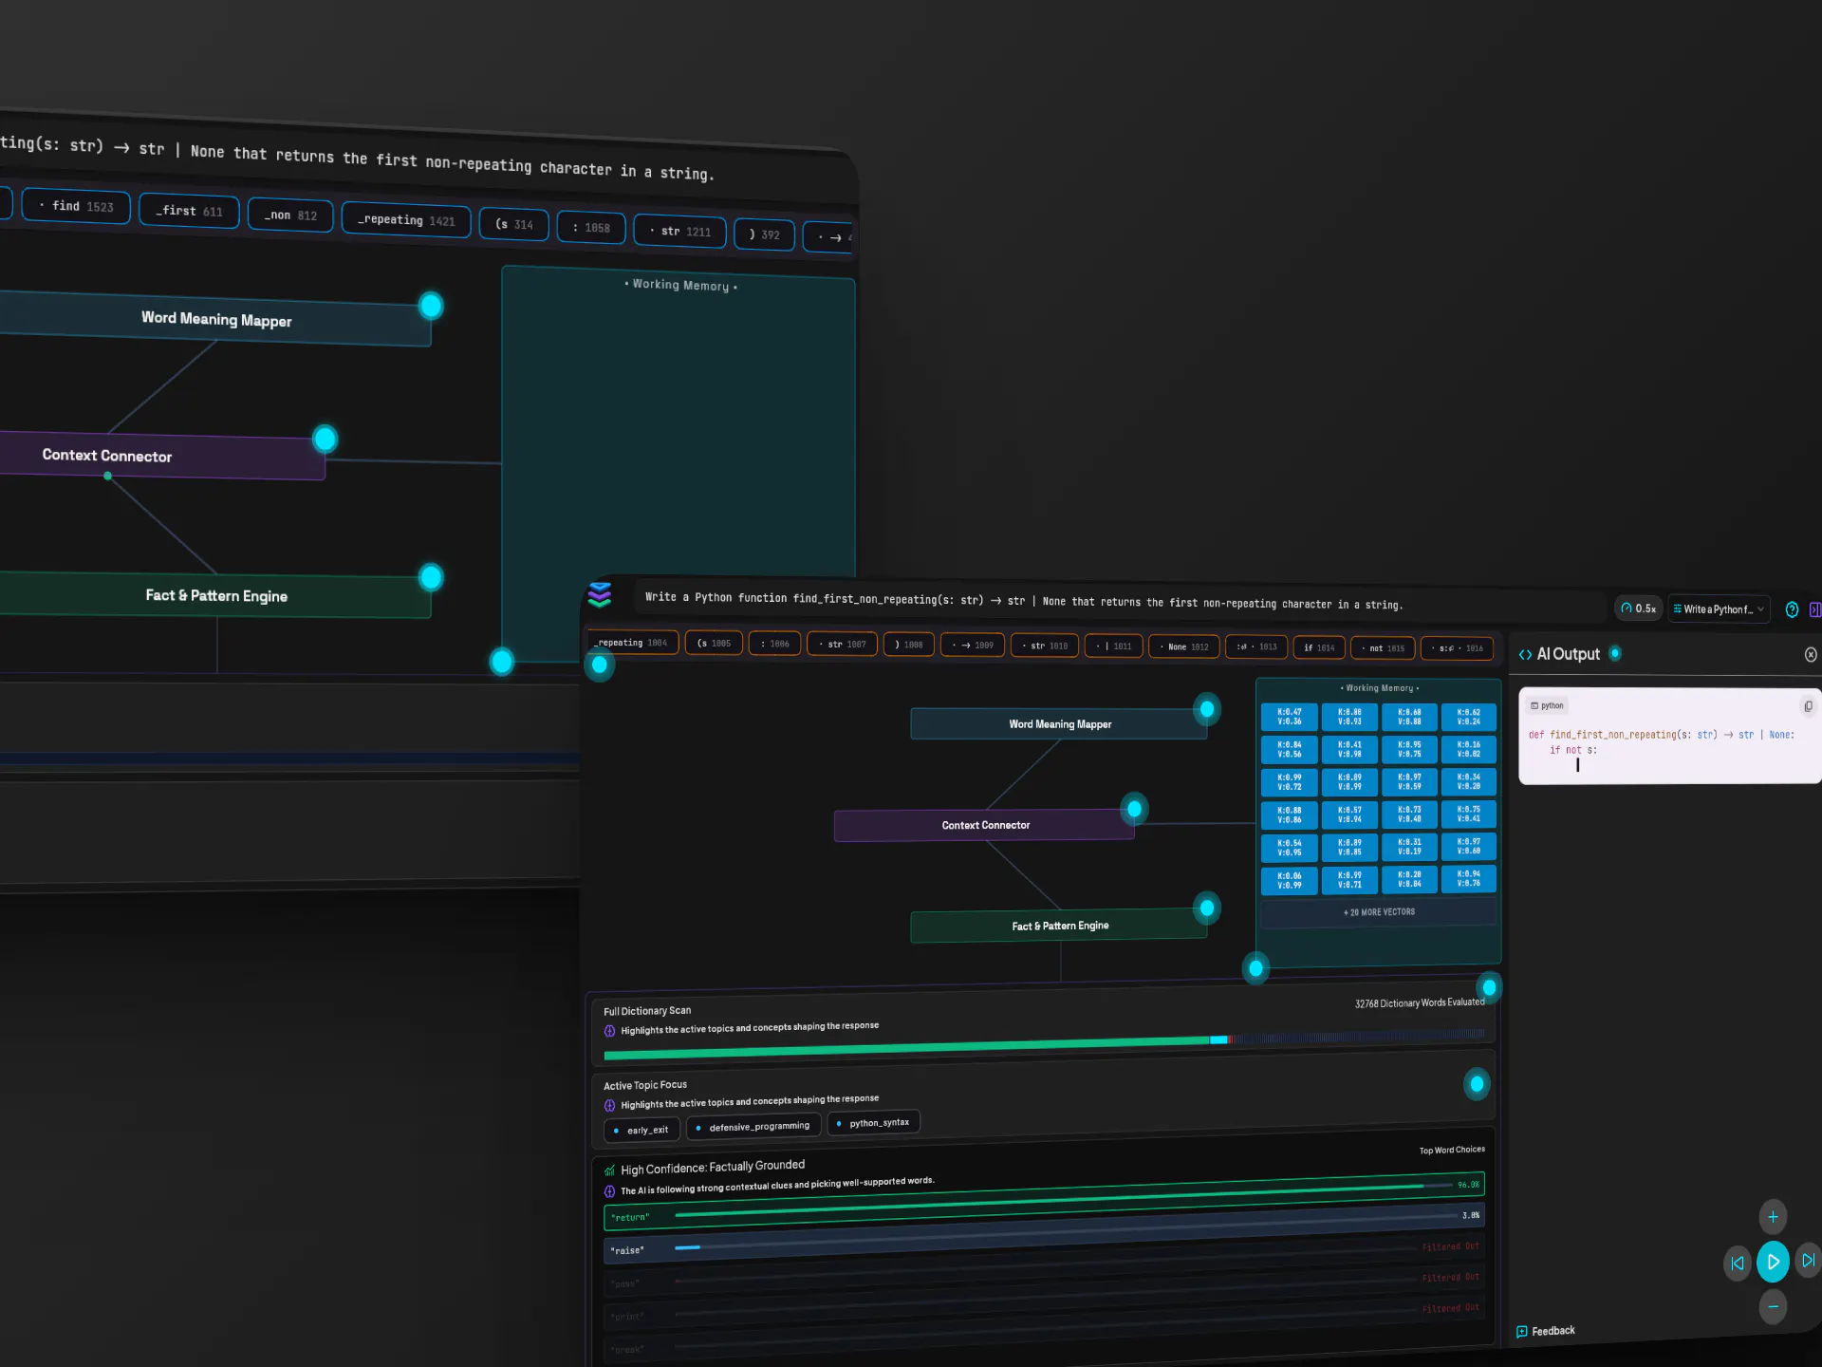Select 'find 1523' token in back window
This screenshot has height=1367, width=1822.
pyautogui.click(x=76, y=206)
